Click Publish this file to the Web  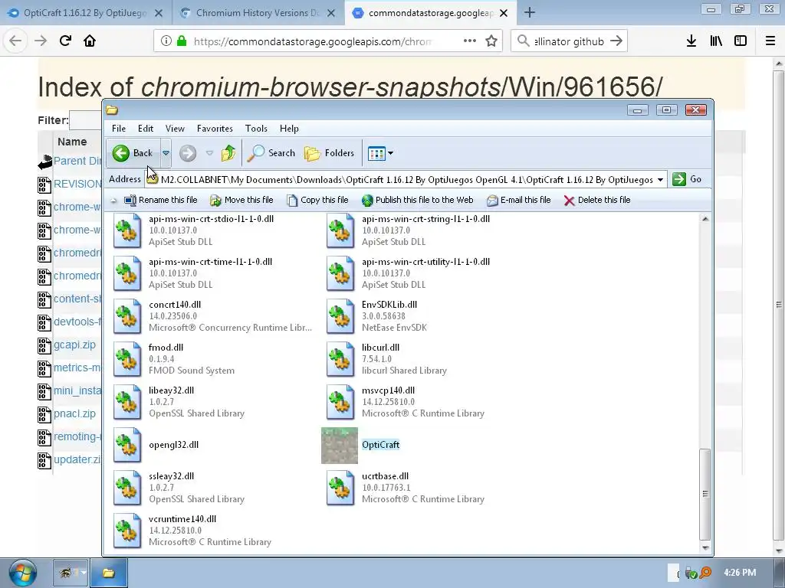(x=417, y=200)
